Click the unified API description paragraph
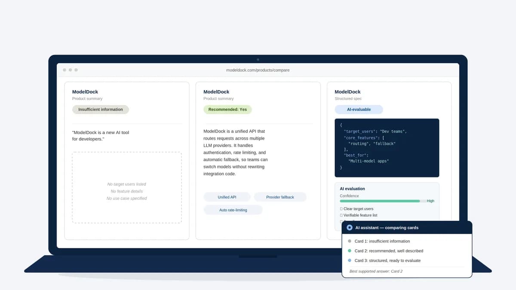The image size is (516, 290). pos(236,153)
